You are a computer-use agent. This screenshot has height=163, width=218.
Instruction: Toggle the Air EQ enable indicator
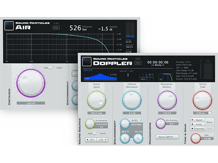pos(141,120)
